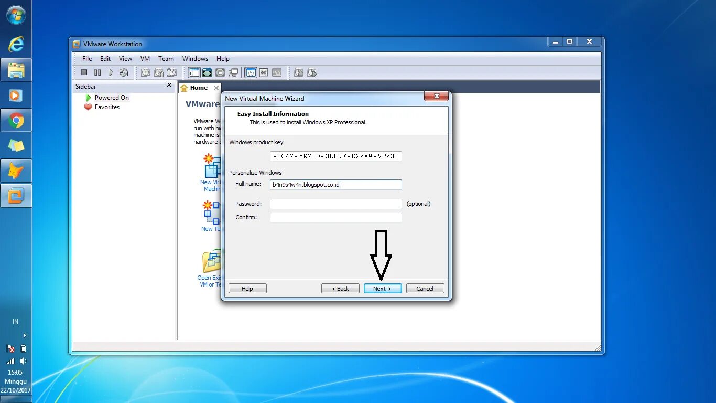The image size is (716, 403).
Task: Click the Windows product key field
Action: tap(336, 156)
